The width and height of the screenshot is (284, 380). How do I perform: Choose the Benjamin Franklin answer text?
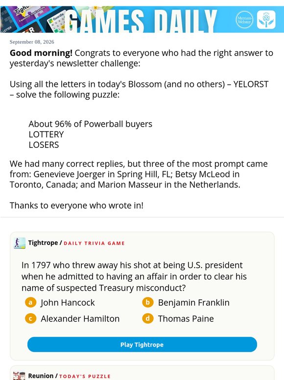[x=193, y=303]
